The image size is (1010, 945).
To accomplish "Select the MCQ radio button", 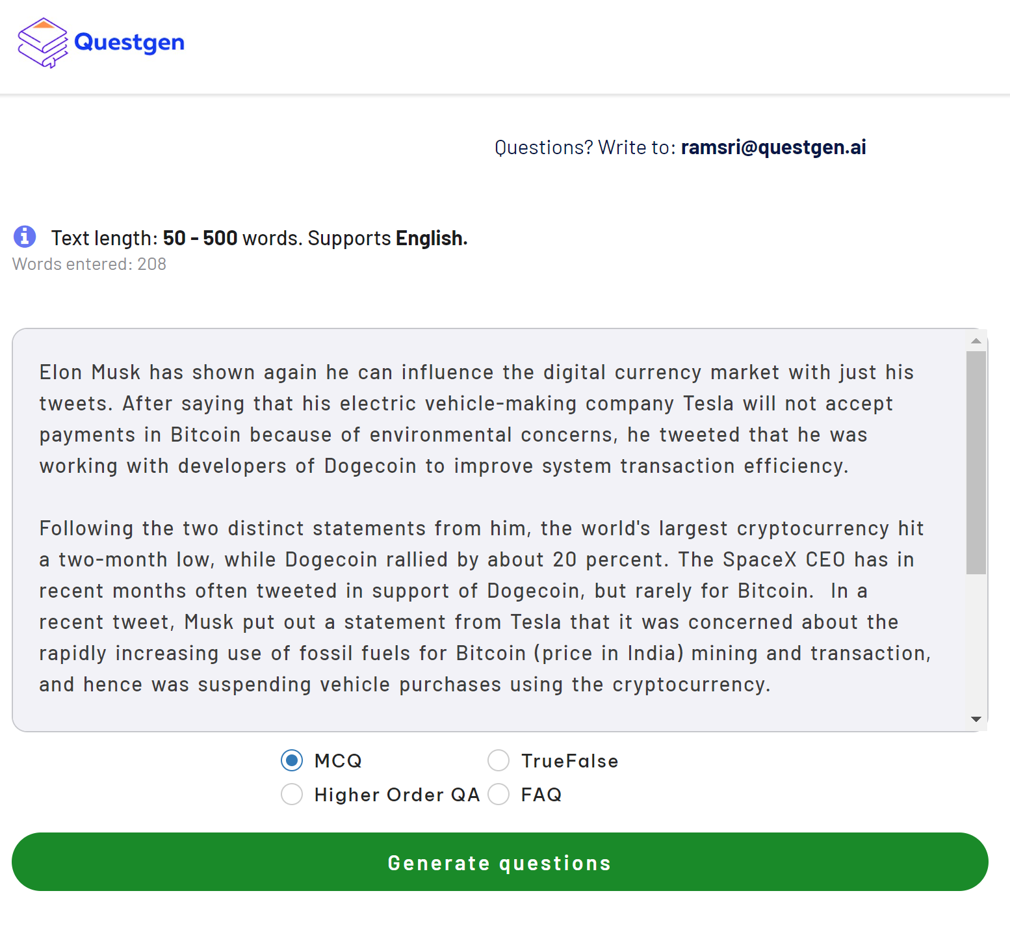I will (x=292, y=760).
